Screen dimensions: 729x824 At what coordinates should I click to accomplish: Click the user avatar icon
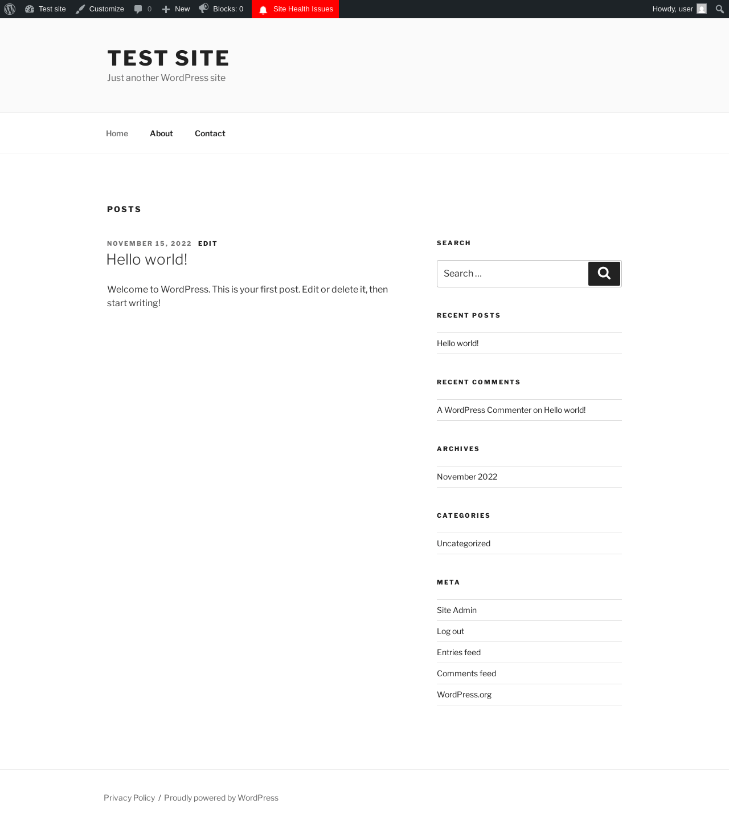coord(702,9)
